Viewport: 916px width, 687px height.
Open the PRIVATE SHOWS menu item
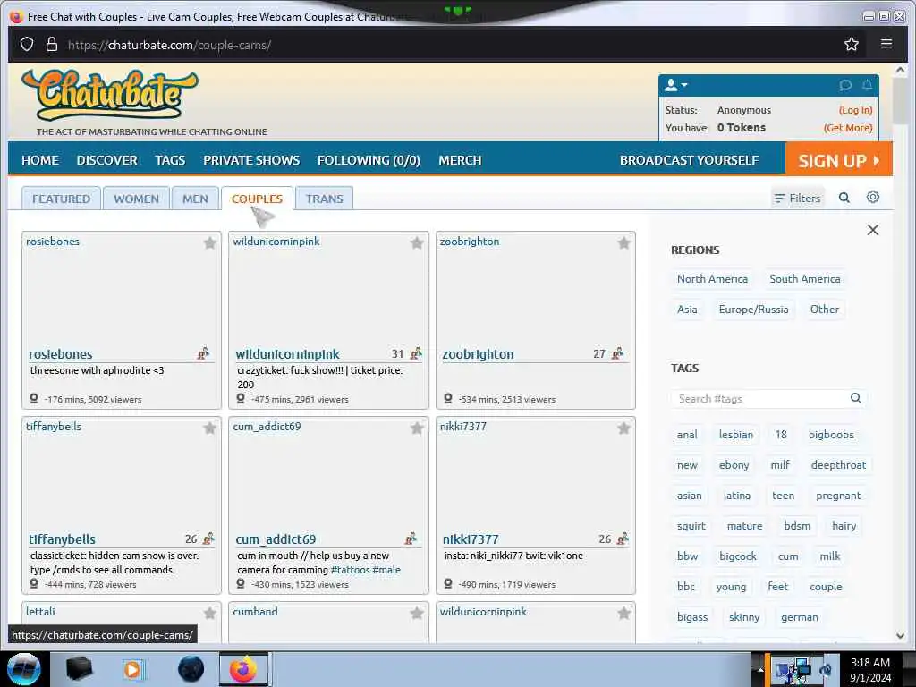(251, 160)
